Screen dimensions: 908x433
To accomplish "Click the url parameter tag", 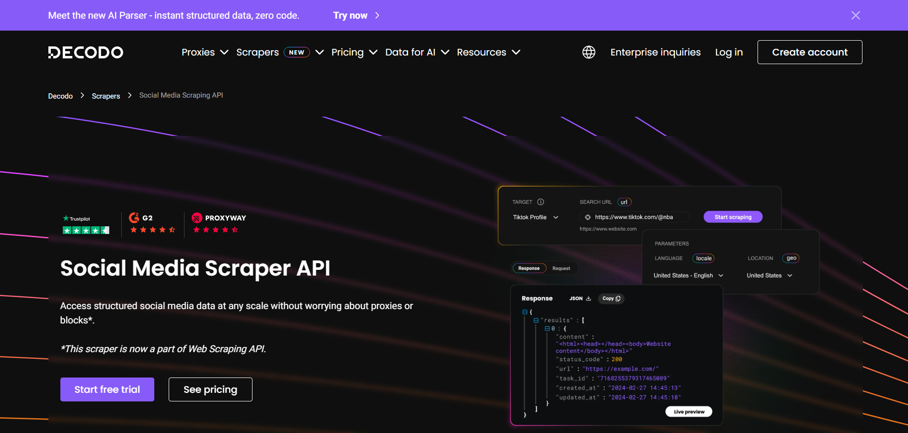I will 624,202.
